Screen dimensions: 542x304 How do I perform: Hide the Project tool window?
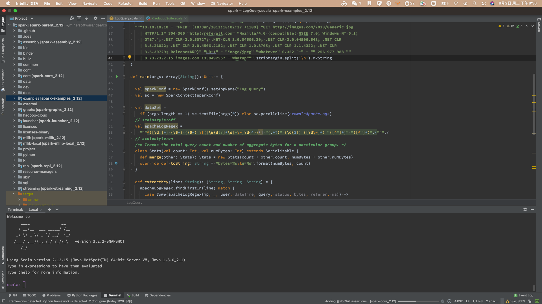(x=103, y=18)
